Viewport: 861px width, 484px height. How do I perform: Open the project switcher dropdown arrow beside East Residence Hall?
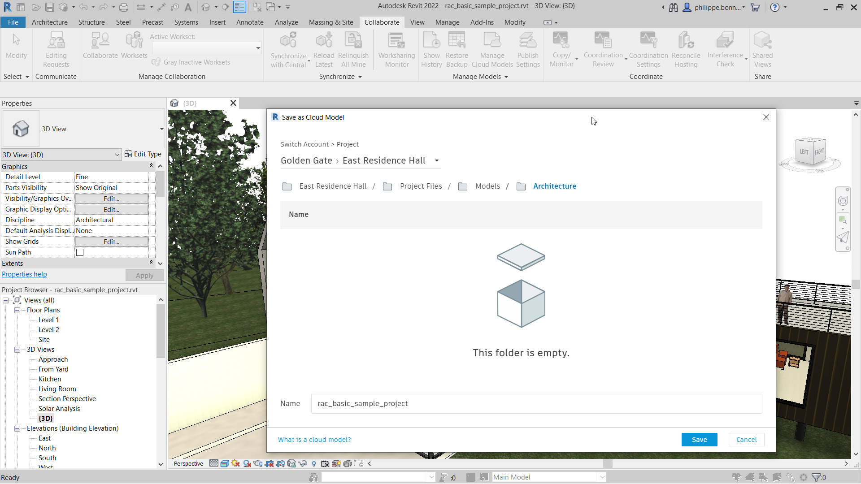point(437,160)
